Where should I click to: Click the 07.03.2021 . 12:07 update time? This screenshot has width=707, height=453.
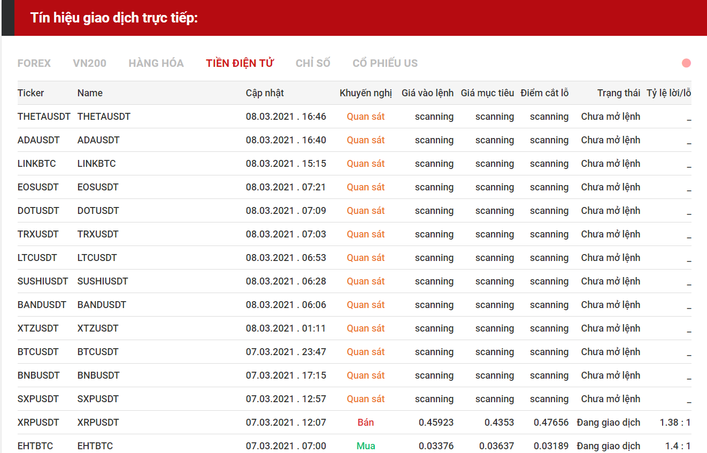pos(286,423)
